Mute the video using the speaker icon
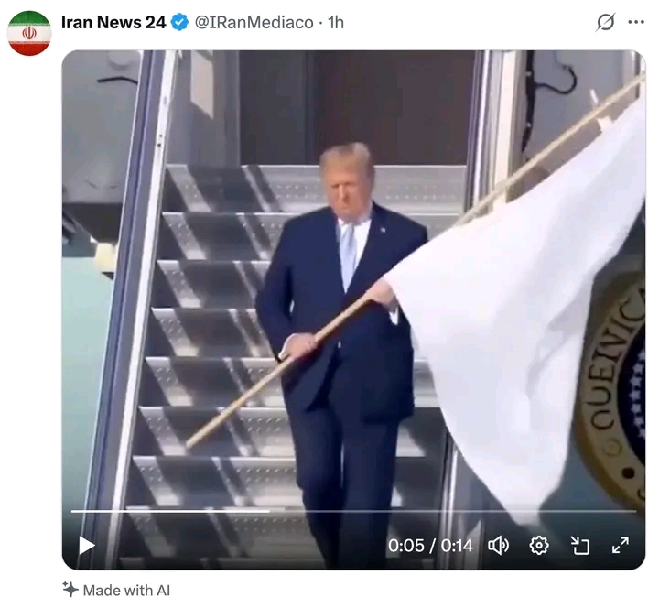Screen dimensions: 659x608 (499, 546)
